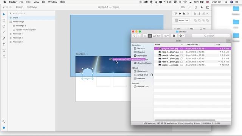Screen dimensions: 242x136
Task: Switch Finder to list view
Action: pyautogui.click(x=150, y=36)
